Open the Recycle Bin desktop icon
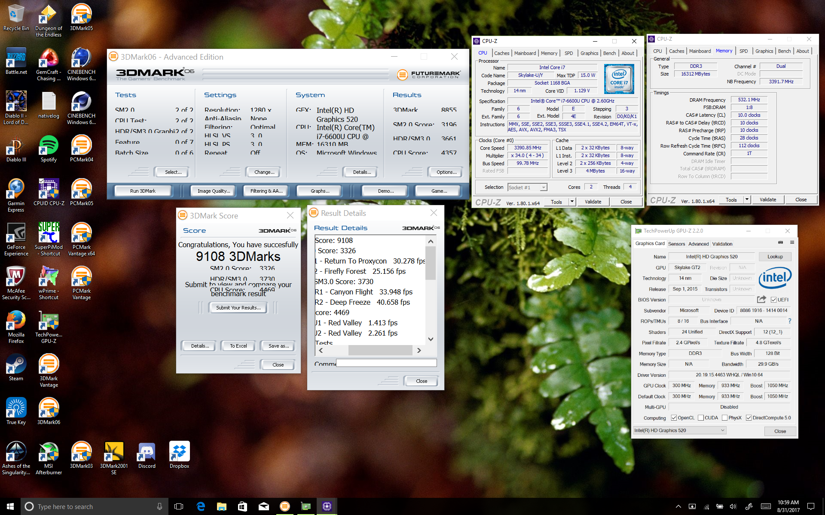 point(16,17)
